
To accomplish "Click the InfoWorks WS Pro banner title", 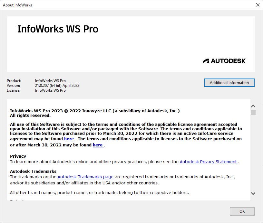I will coord(58,29).
